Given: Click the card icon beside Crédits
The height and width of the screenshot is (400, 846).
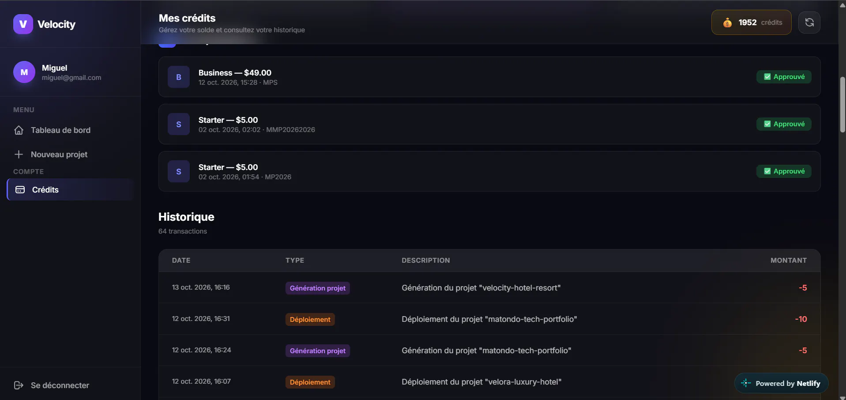Looking at the screenshot, I should [x=20, y=190].
